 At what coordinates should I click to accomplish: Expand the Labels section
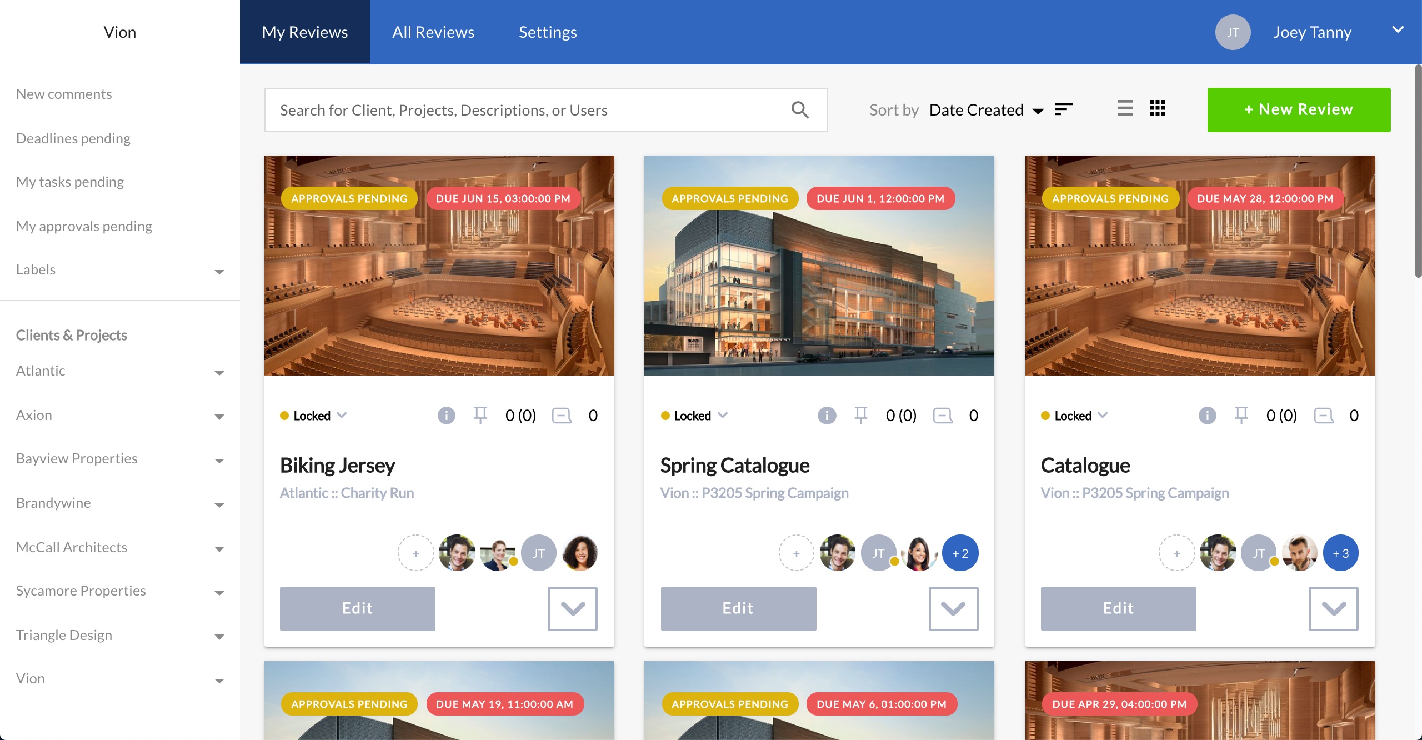pos(219,271)
